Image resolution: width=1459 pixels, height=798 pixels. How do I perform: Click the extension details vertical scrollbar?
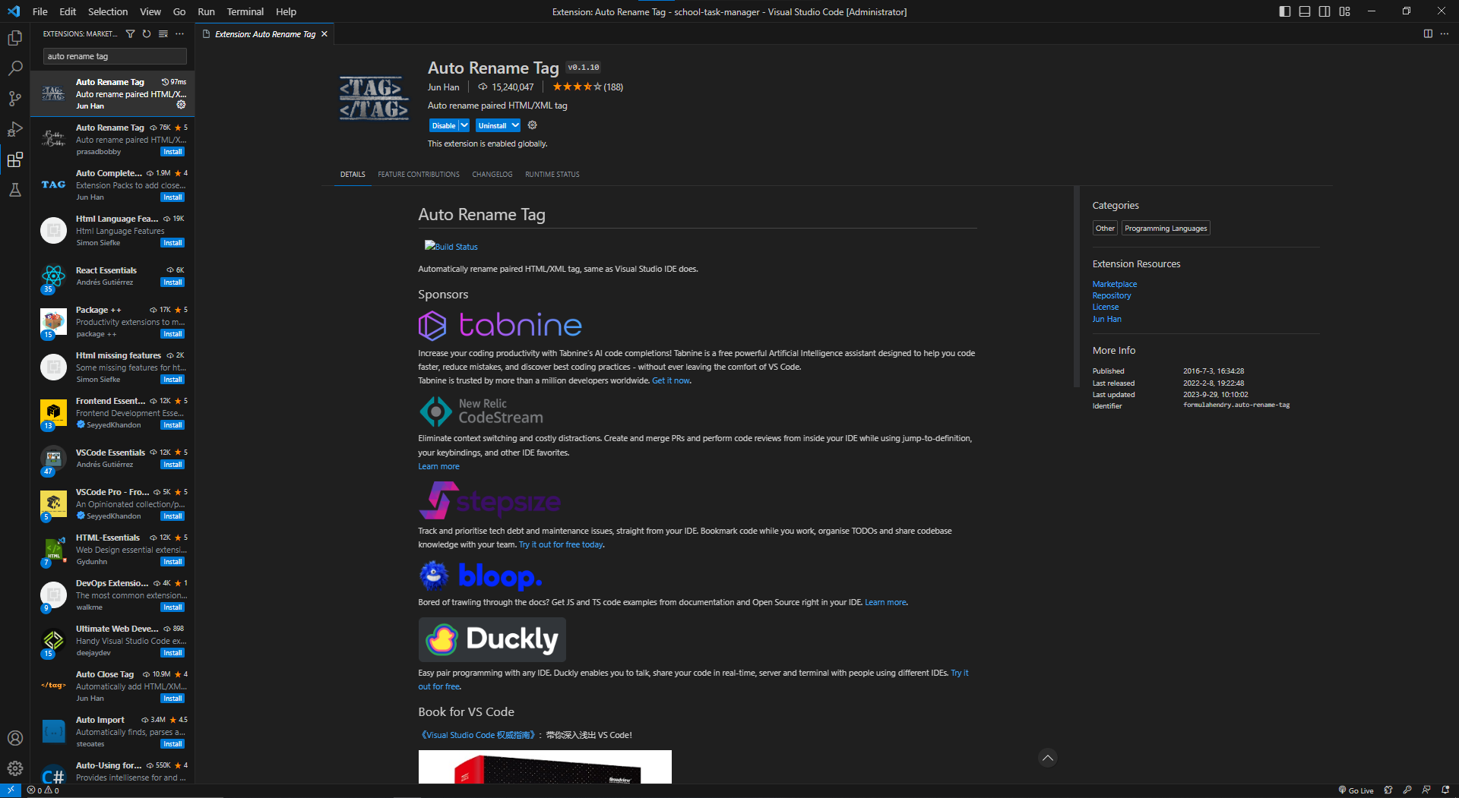coord(1076,287)
